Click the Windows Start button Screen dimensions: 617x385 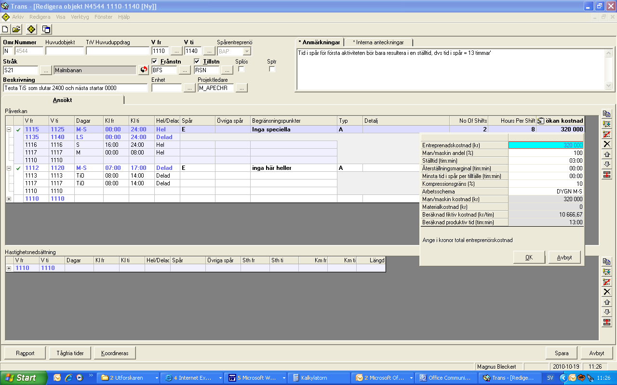click(24, 378)
